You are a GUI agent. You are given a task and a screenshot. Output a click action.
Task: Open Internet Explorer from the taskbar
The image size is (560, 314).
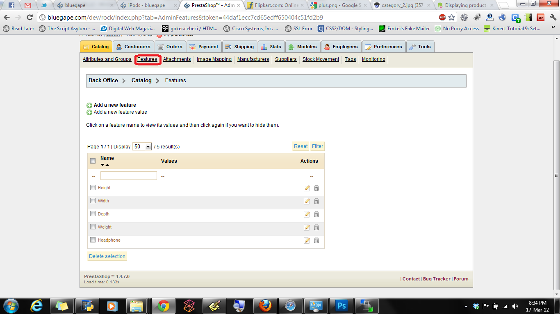tap(37, 306)
